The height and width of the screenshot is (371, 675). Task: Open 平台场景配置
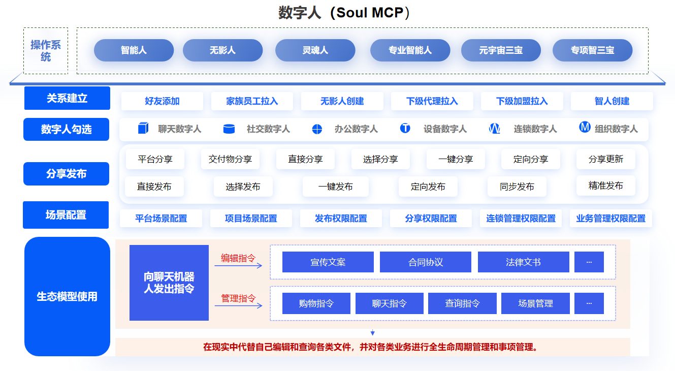point(161,219)
